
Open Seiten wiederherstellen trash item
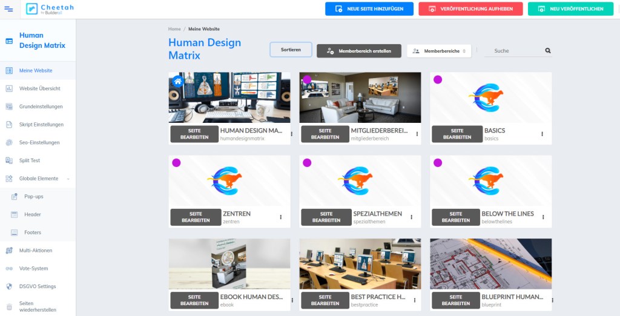coord(38,306)
